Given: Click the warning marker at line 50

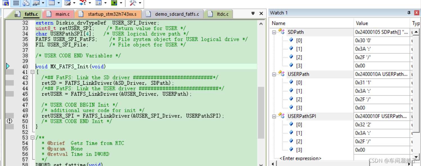Looking at the screenshot, I should [10, 121].
